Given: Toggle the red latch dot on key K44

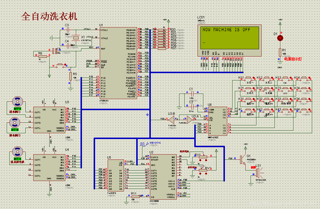Looking at the screenshot, I should tap(309, 110).
